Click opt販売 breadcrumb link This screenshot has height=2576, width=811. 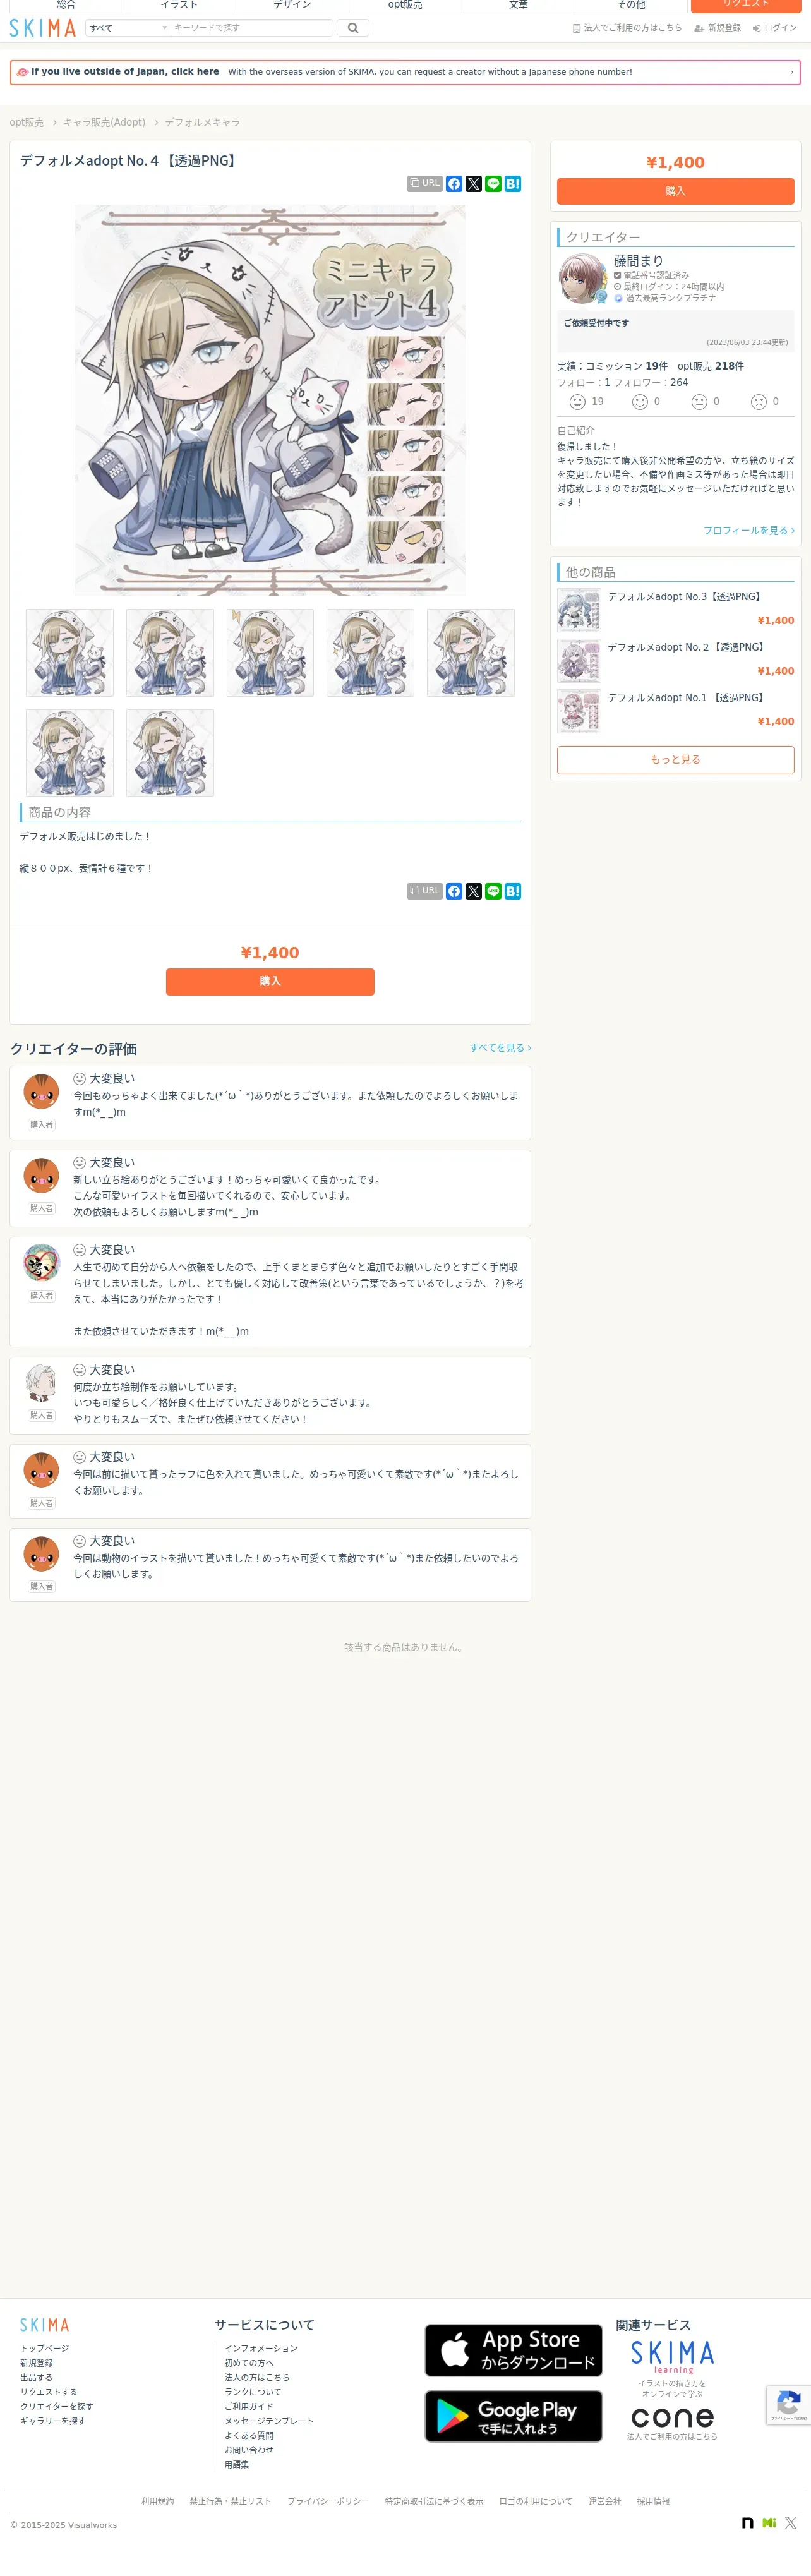(27, 122)
